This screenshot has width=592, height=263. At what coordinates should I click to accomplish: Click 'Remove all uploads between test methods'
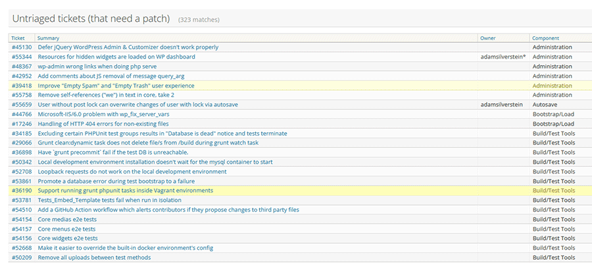pos(94,257)
